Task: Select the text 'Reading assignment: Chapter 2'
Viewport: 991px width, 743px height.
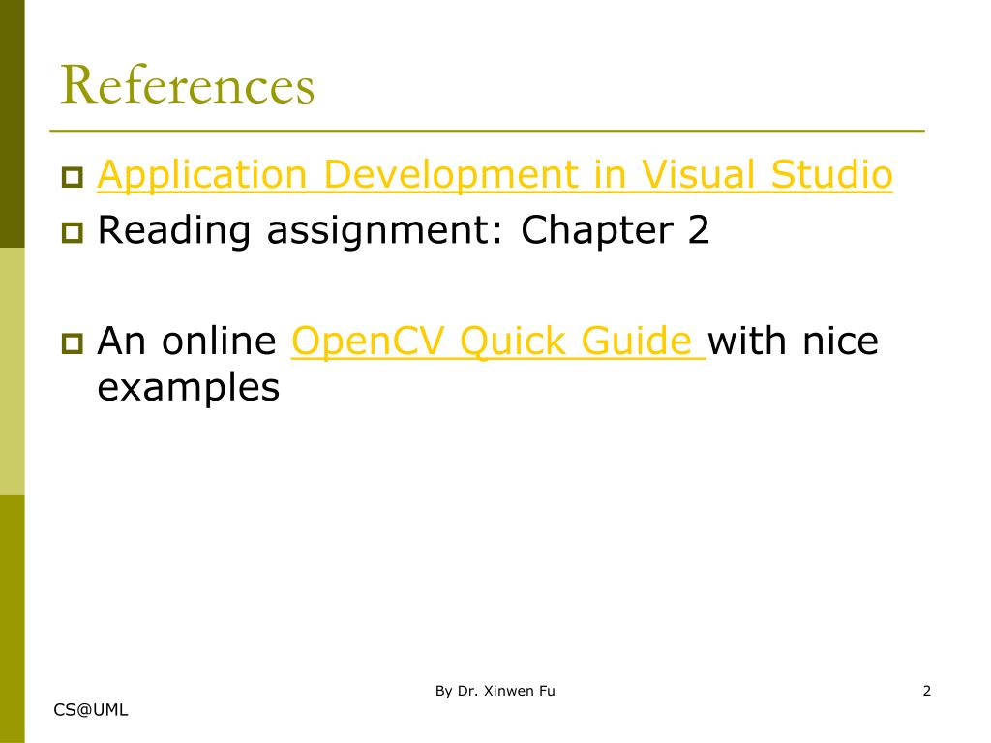Action: click(x=404, y=230)
